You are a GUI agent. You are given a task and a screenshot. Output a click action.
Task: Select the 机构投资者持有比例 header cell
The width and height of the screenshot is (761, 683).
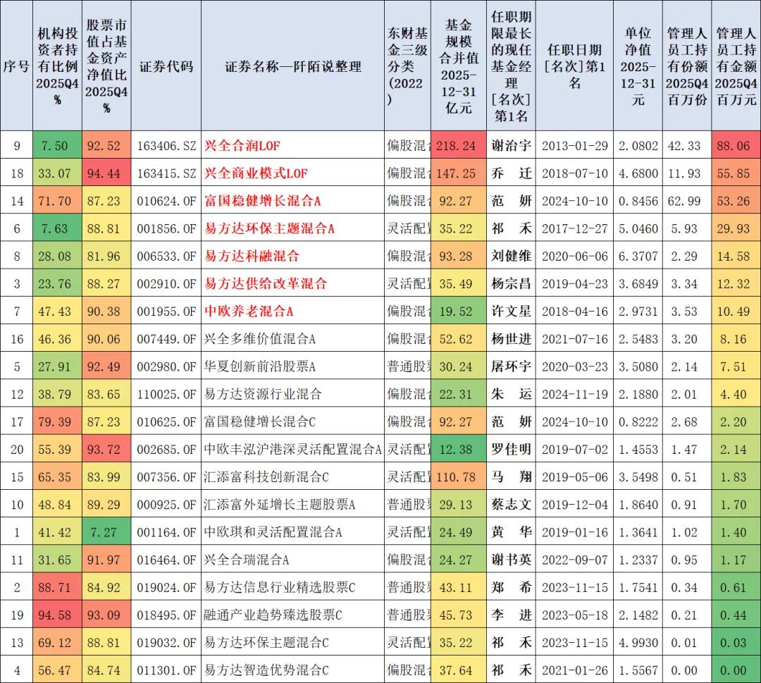point(57,66)
